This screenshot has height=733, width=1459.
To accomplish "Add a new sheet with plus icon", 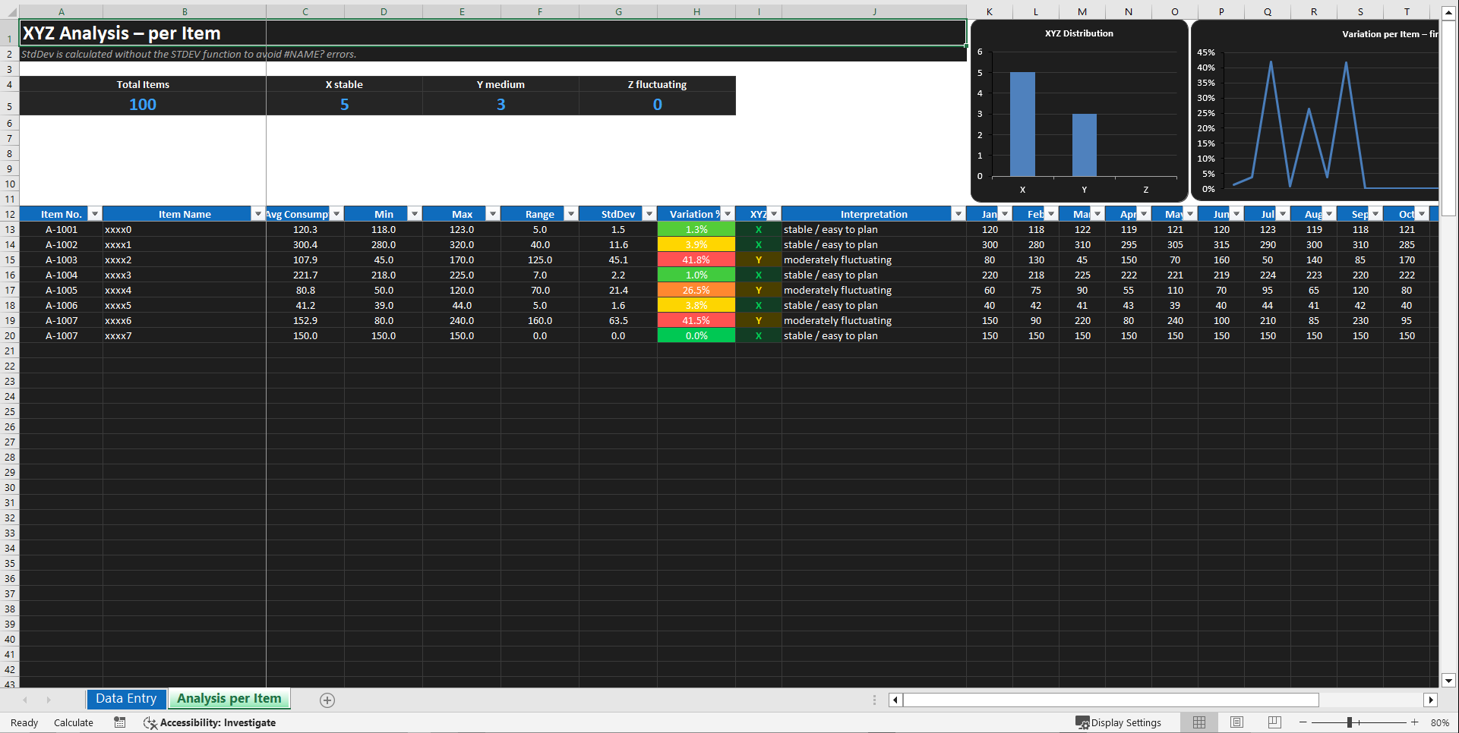I will pyautogui.click(x=327, y=700).
